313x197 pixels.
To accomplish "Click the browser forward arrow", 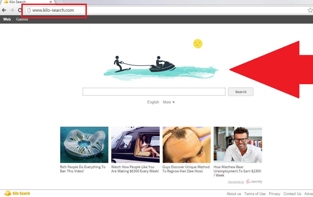I will [x=12, y=10].
